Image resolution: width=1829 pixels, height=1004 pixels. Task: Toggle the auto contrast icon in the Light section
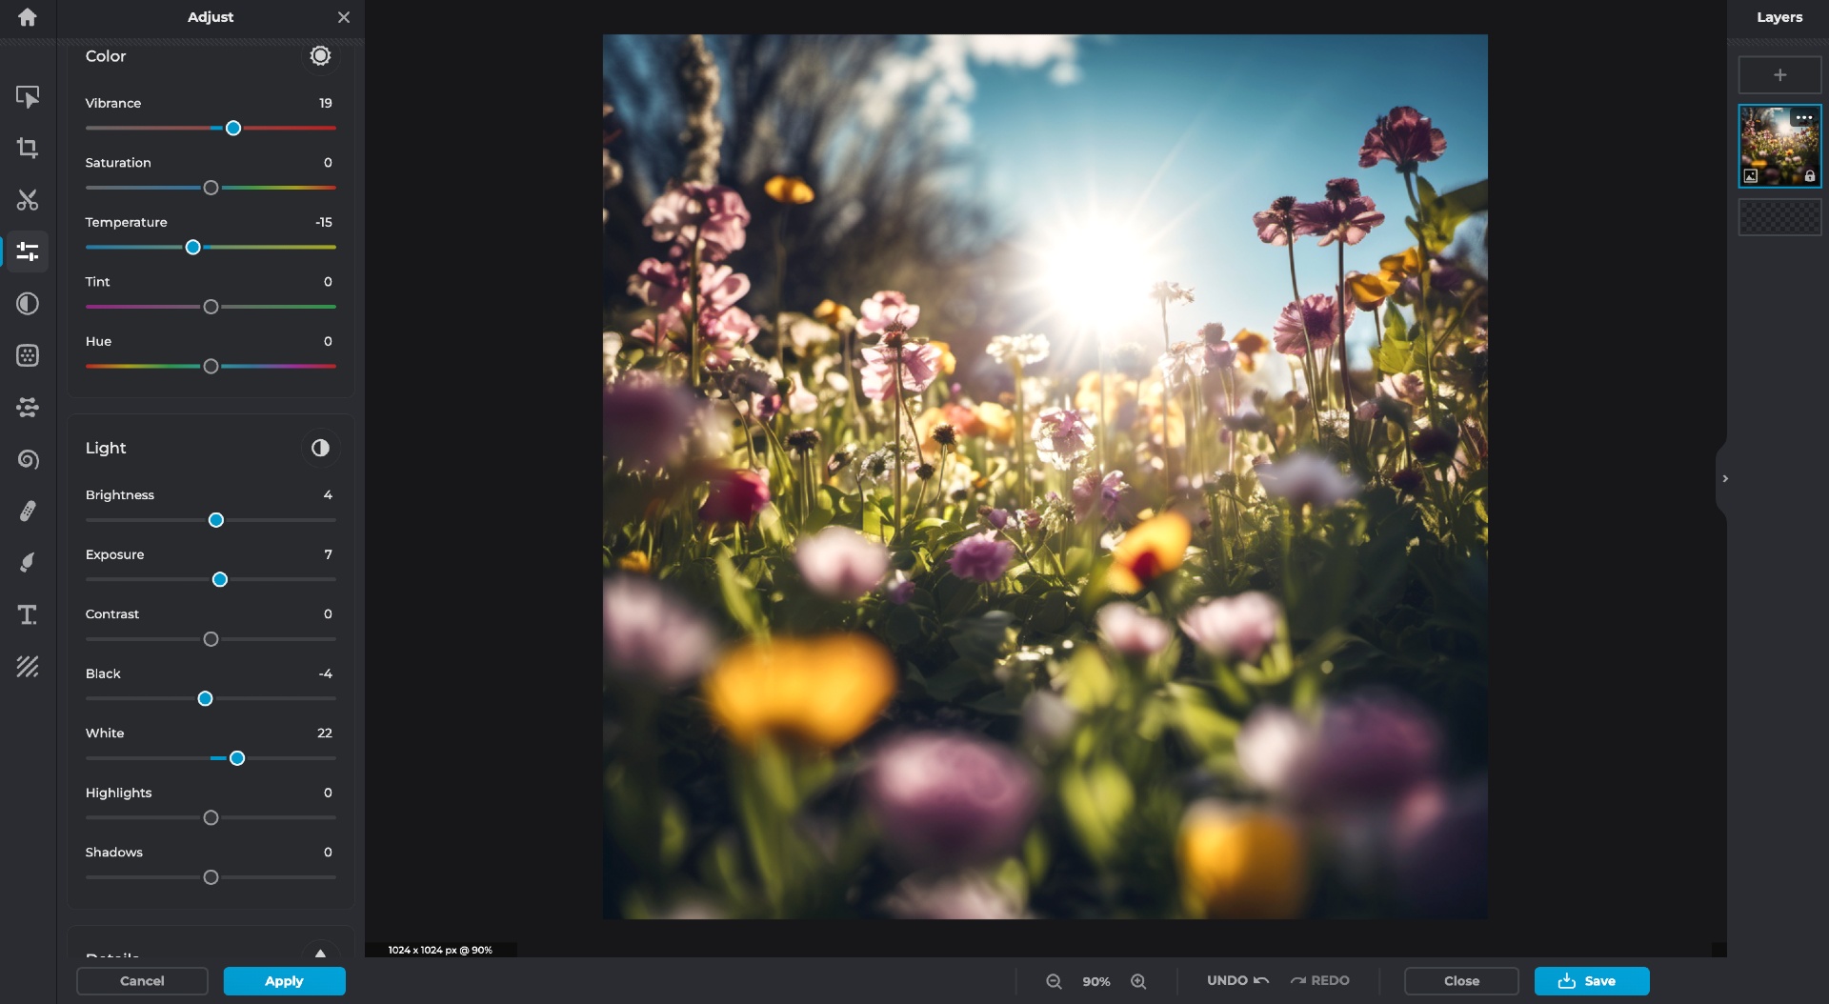tap(319, 448)
